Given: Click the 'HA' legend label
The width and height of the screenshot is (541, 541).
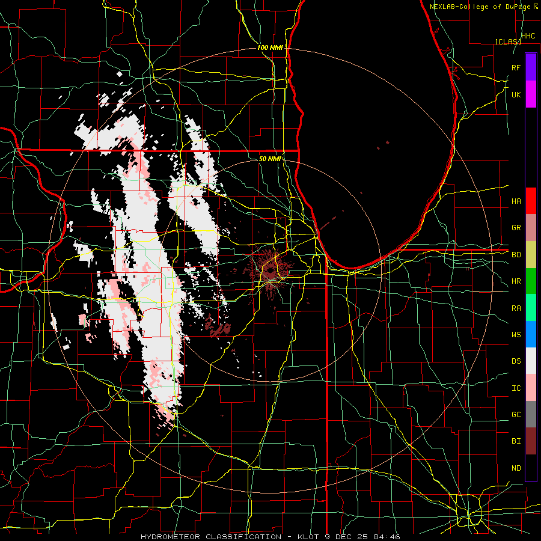Looking at the screenshot, I should (x=516, y=201).
